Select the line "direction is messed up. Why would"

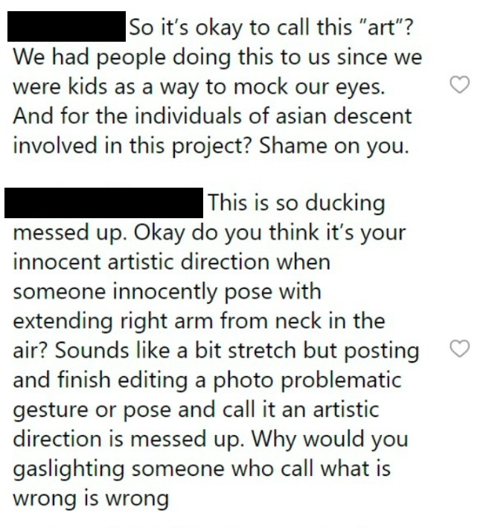[x=211, y=439]
